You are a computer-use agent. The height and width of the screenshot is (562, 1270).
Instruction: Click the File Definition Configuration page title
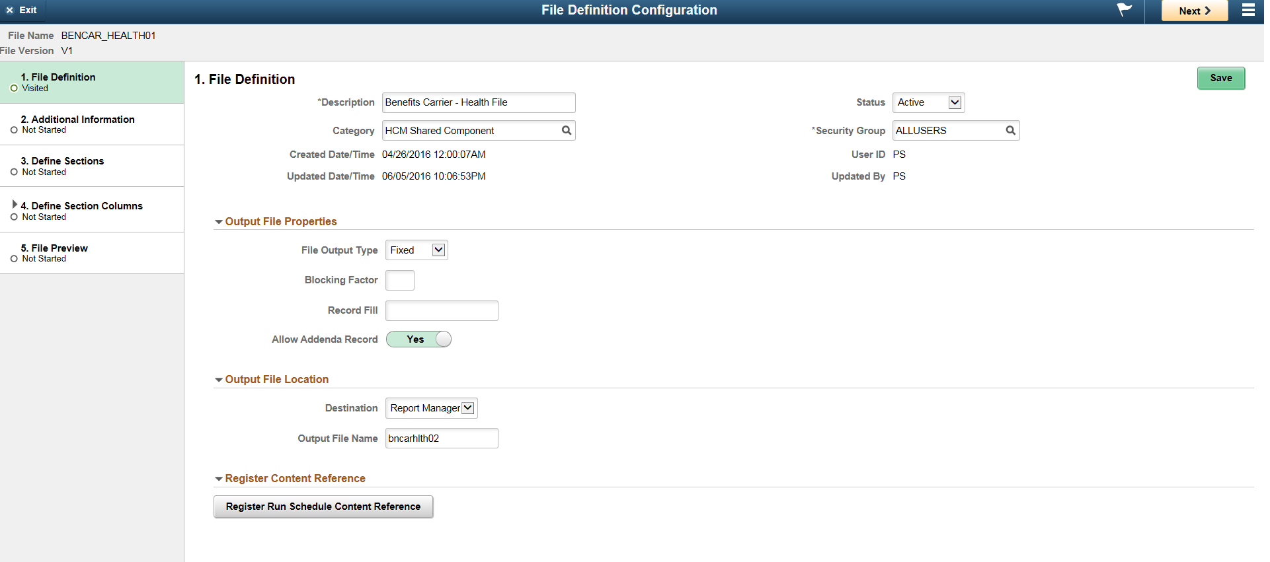[x=629, y=10]
